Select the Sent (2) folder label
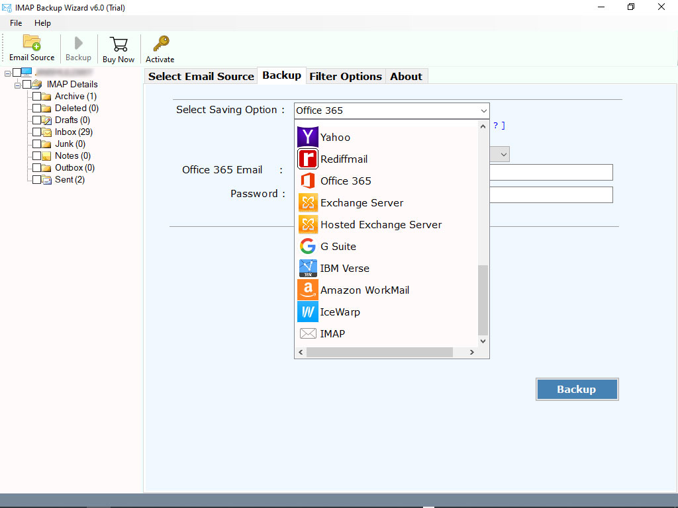Screen dimensions: 678x508 click(x=70, y=179)
